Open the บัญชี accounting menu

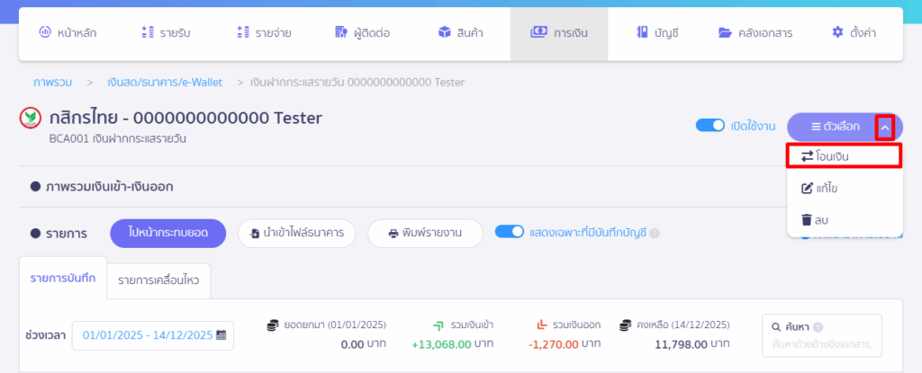(x=658, y=33)
